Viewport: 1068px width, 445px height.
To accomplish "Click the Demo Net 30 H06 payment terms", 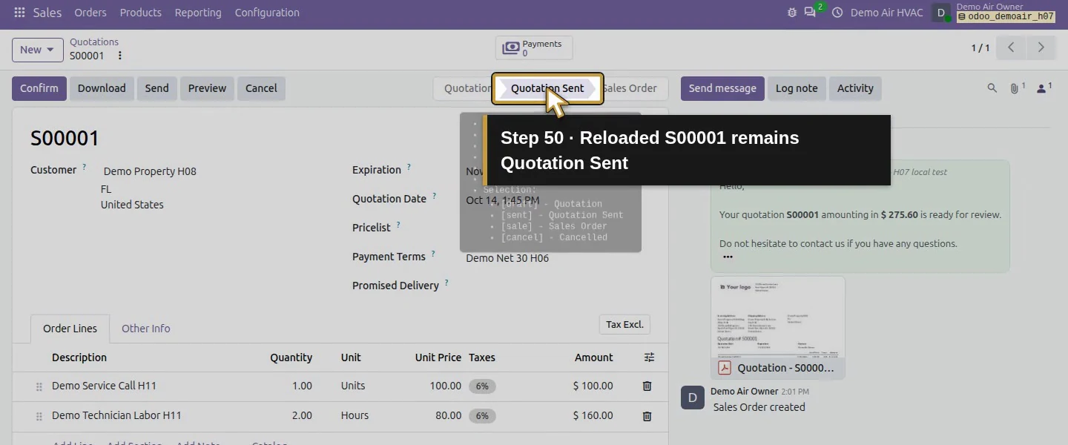I will click(507, 258).
